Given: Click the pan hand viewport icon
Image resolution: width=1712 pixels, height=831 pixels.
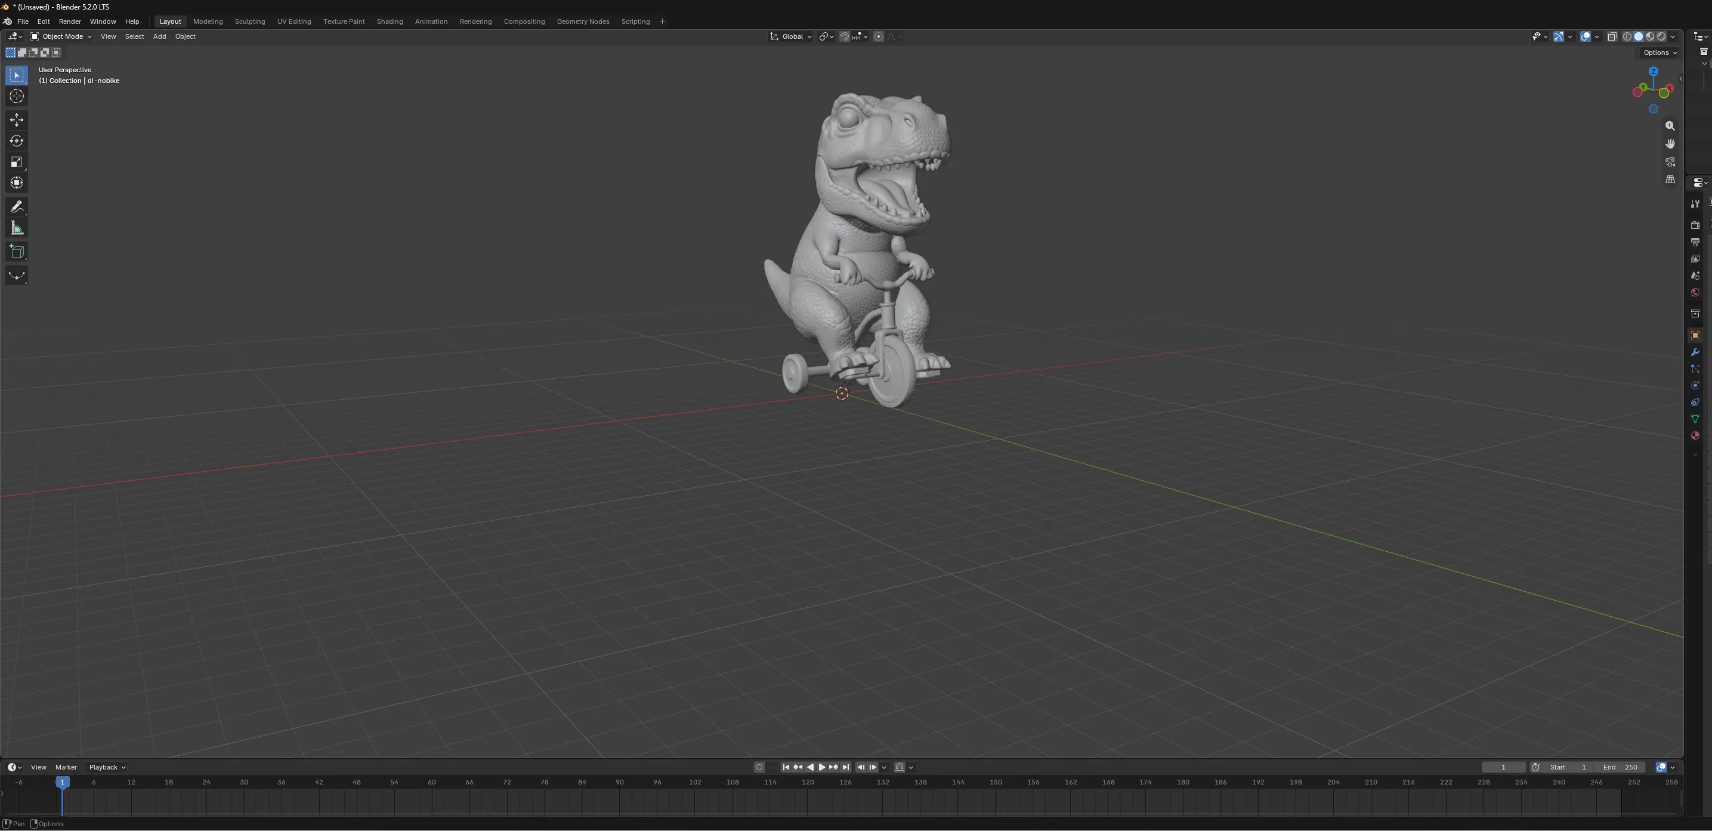Looking at the screenshot, I should (x=1670, y=144).
